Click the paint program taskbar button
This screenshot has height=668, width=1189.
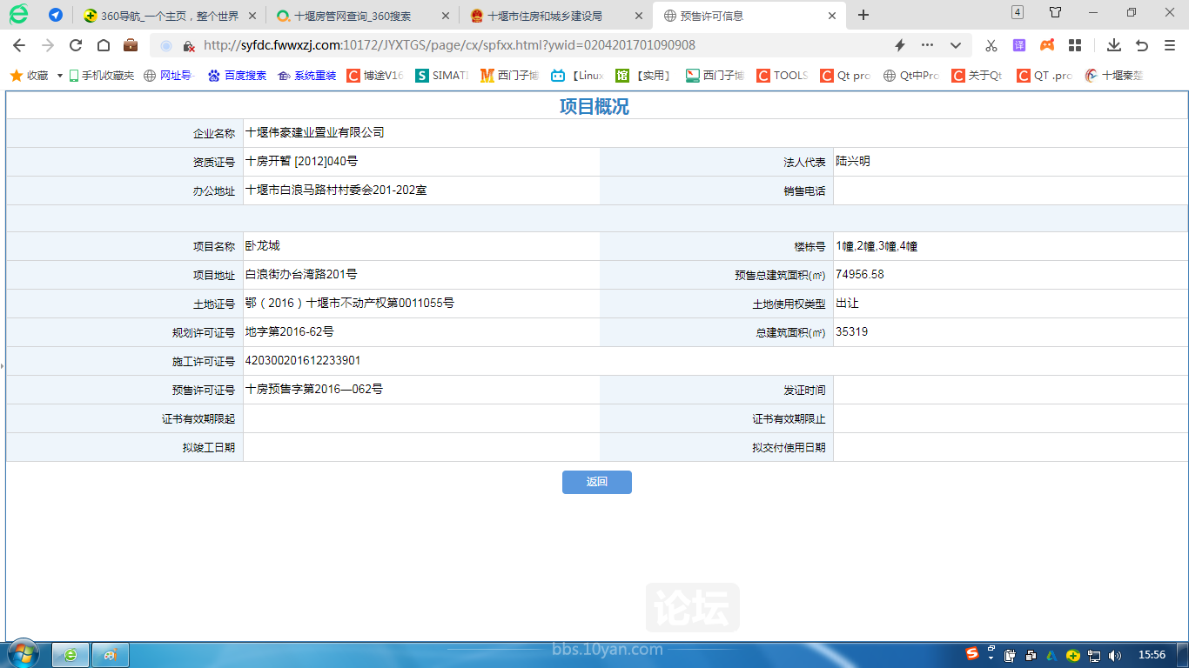coord(111,655)
